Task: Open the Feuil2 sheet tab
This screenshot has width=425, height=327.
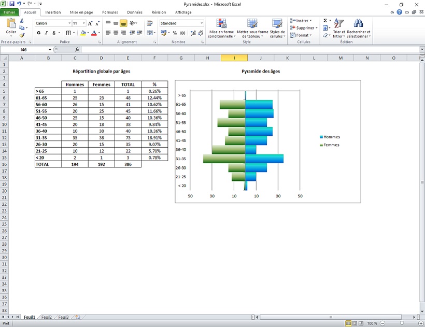Action: [x=47, y=317]
